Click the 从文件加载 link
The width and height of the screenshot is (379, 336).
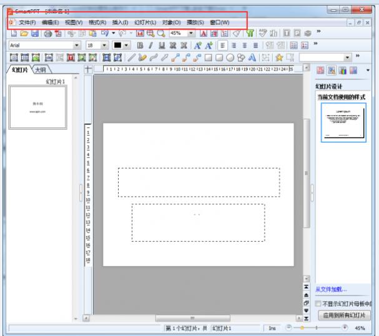tap(331, 289)
